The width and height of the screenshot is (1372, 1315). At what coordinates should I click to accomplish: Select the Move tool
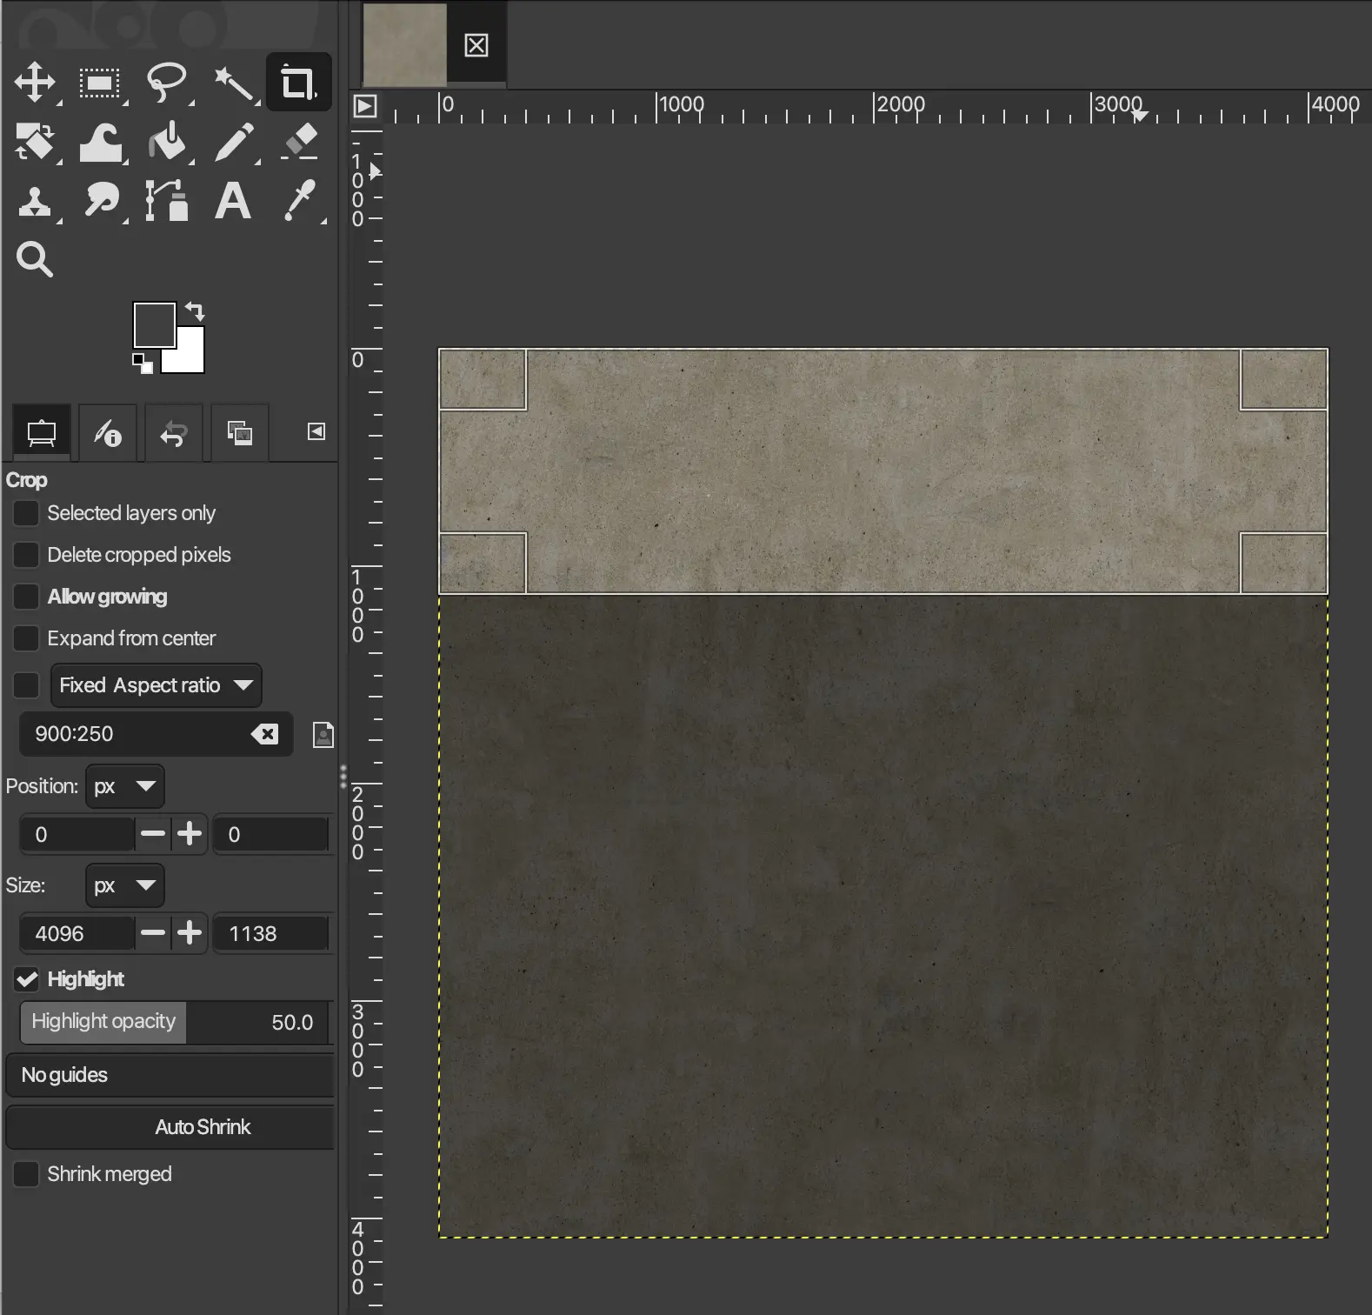click(x=35, y=83)
